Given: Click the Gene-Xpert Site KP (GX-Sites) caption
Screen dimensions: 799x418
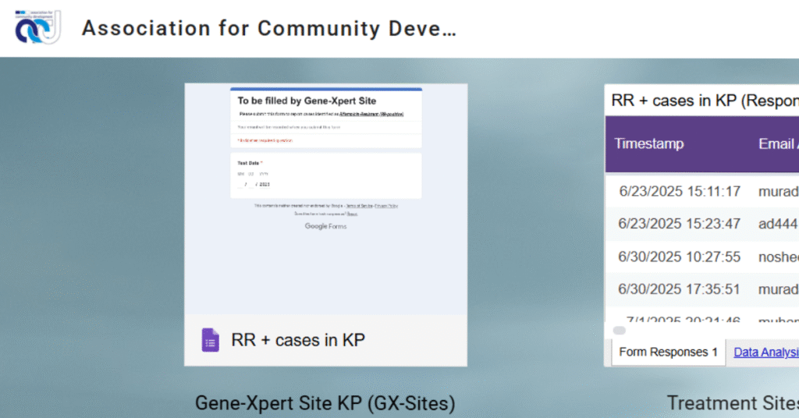Looking at the screenshot, I should coord(325,402).
